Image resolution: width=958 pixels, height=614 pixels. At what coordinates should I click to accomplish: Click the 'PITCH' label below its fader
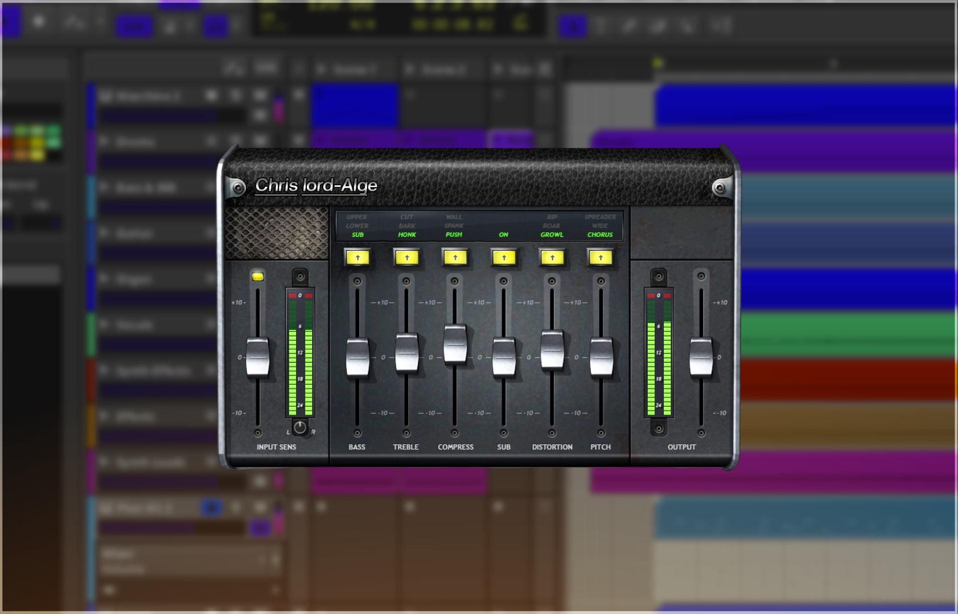click(x=600, y=447)
